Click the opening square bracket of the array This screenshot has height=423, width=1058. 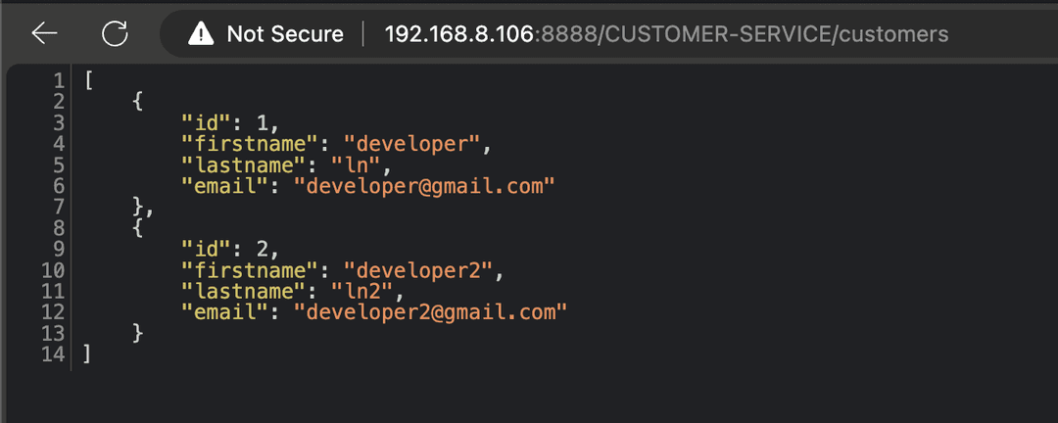tap(88, 80)
